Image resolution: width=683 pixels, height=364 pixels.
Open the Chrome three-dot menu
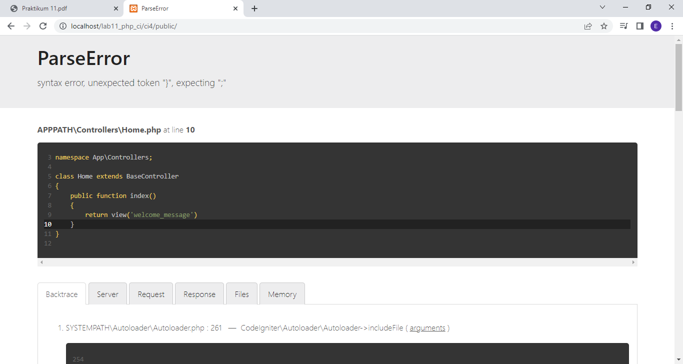tap(672, 25)
